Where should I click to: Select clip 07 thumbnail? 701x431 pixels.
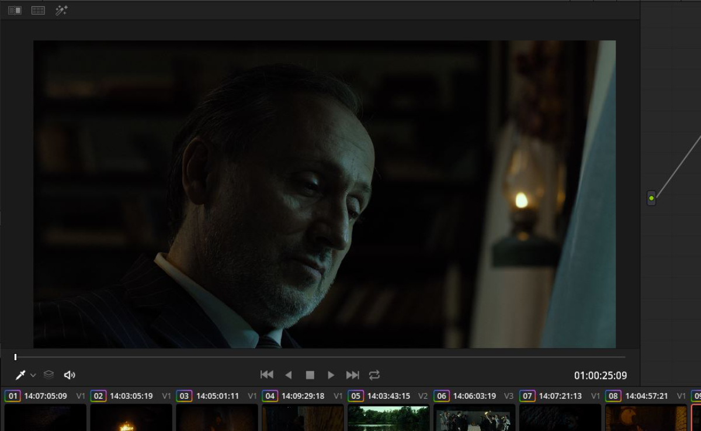[561, 418]
